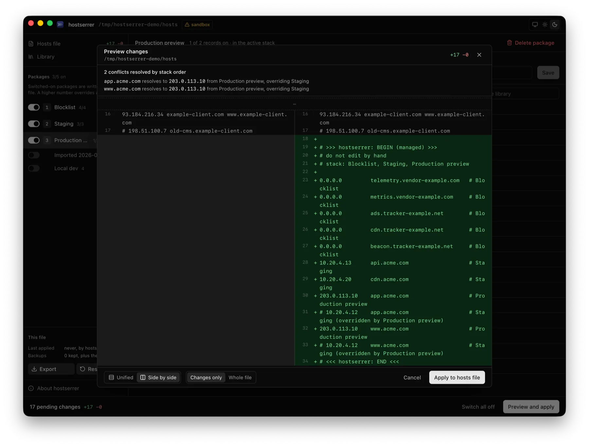Click Switch all off link

coord(478,407)
